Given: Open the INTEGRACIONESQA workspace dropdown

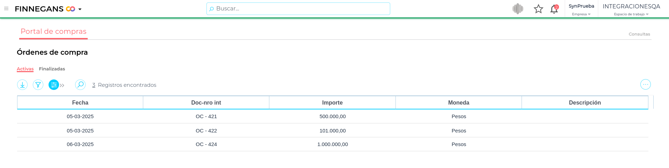Looking at the screenshot, I should coord(631,9).
